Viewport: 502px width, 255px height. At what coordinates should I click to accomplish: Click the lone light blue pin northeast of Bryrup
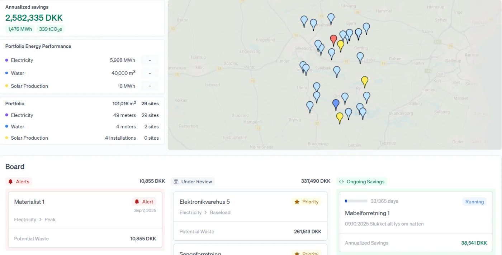[x=310, y=107]
